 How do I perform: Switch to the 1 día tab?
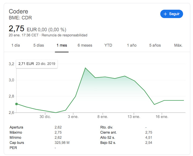pyautogui.click(x=16, y=45)
